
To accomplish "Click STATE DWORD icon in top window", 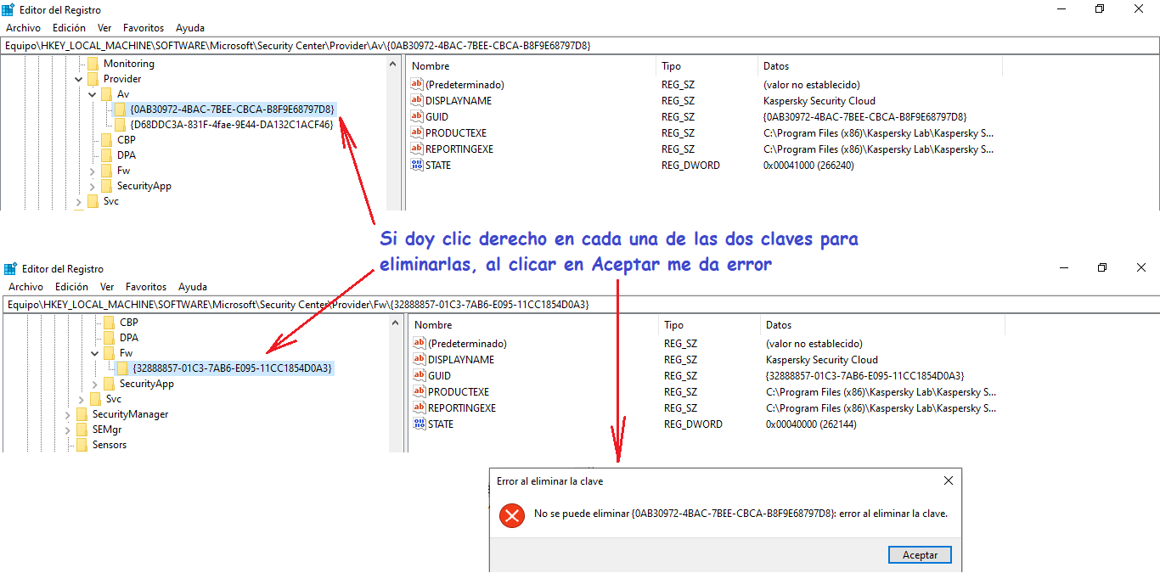I will [416, 165].
